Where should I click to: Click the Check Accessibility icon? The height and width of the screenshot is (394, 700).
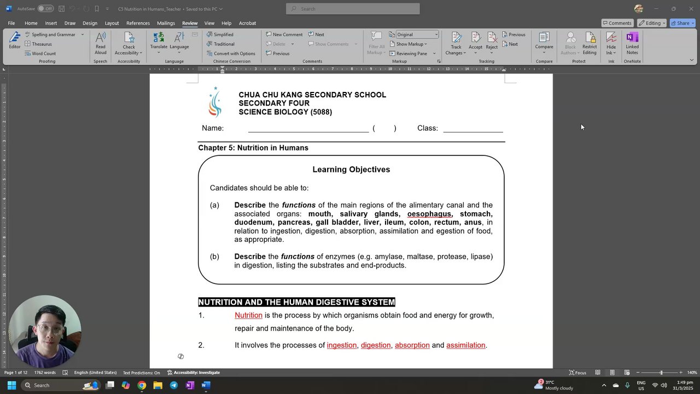(129, 37)
